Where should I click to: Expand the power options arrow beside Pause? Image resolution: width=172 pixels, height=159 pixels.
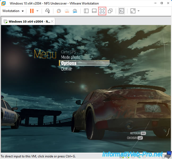click(37, 11)
